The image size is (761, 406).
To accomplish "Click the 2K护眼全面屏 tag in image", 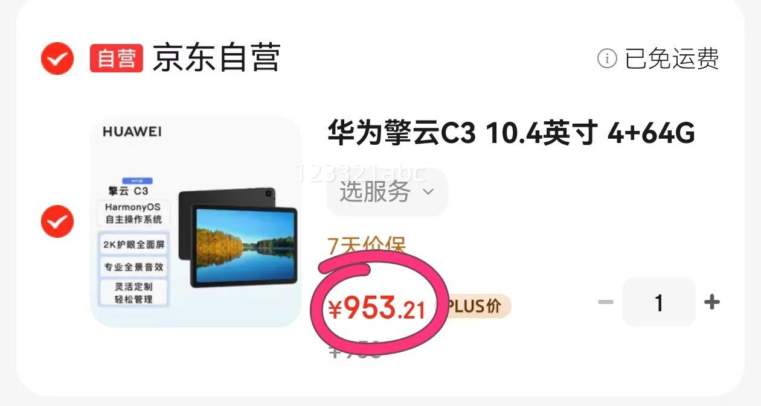I will (134, 244).
